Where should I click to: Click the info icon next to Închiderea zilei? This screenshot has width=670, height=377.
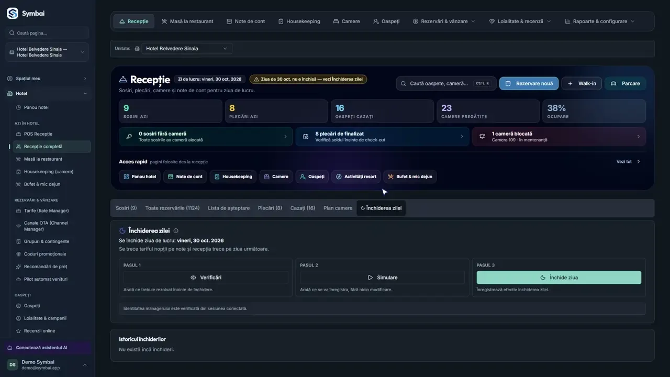click(176, 230)
